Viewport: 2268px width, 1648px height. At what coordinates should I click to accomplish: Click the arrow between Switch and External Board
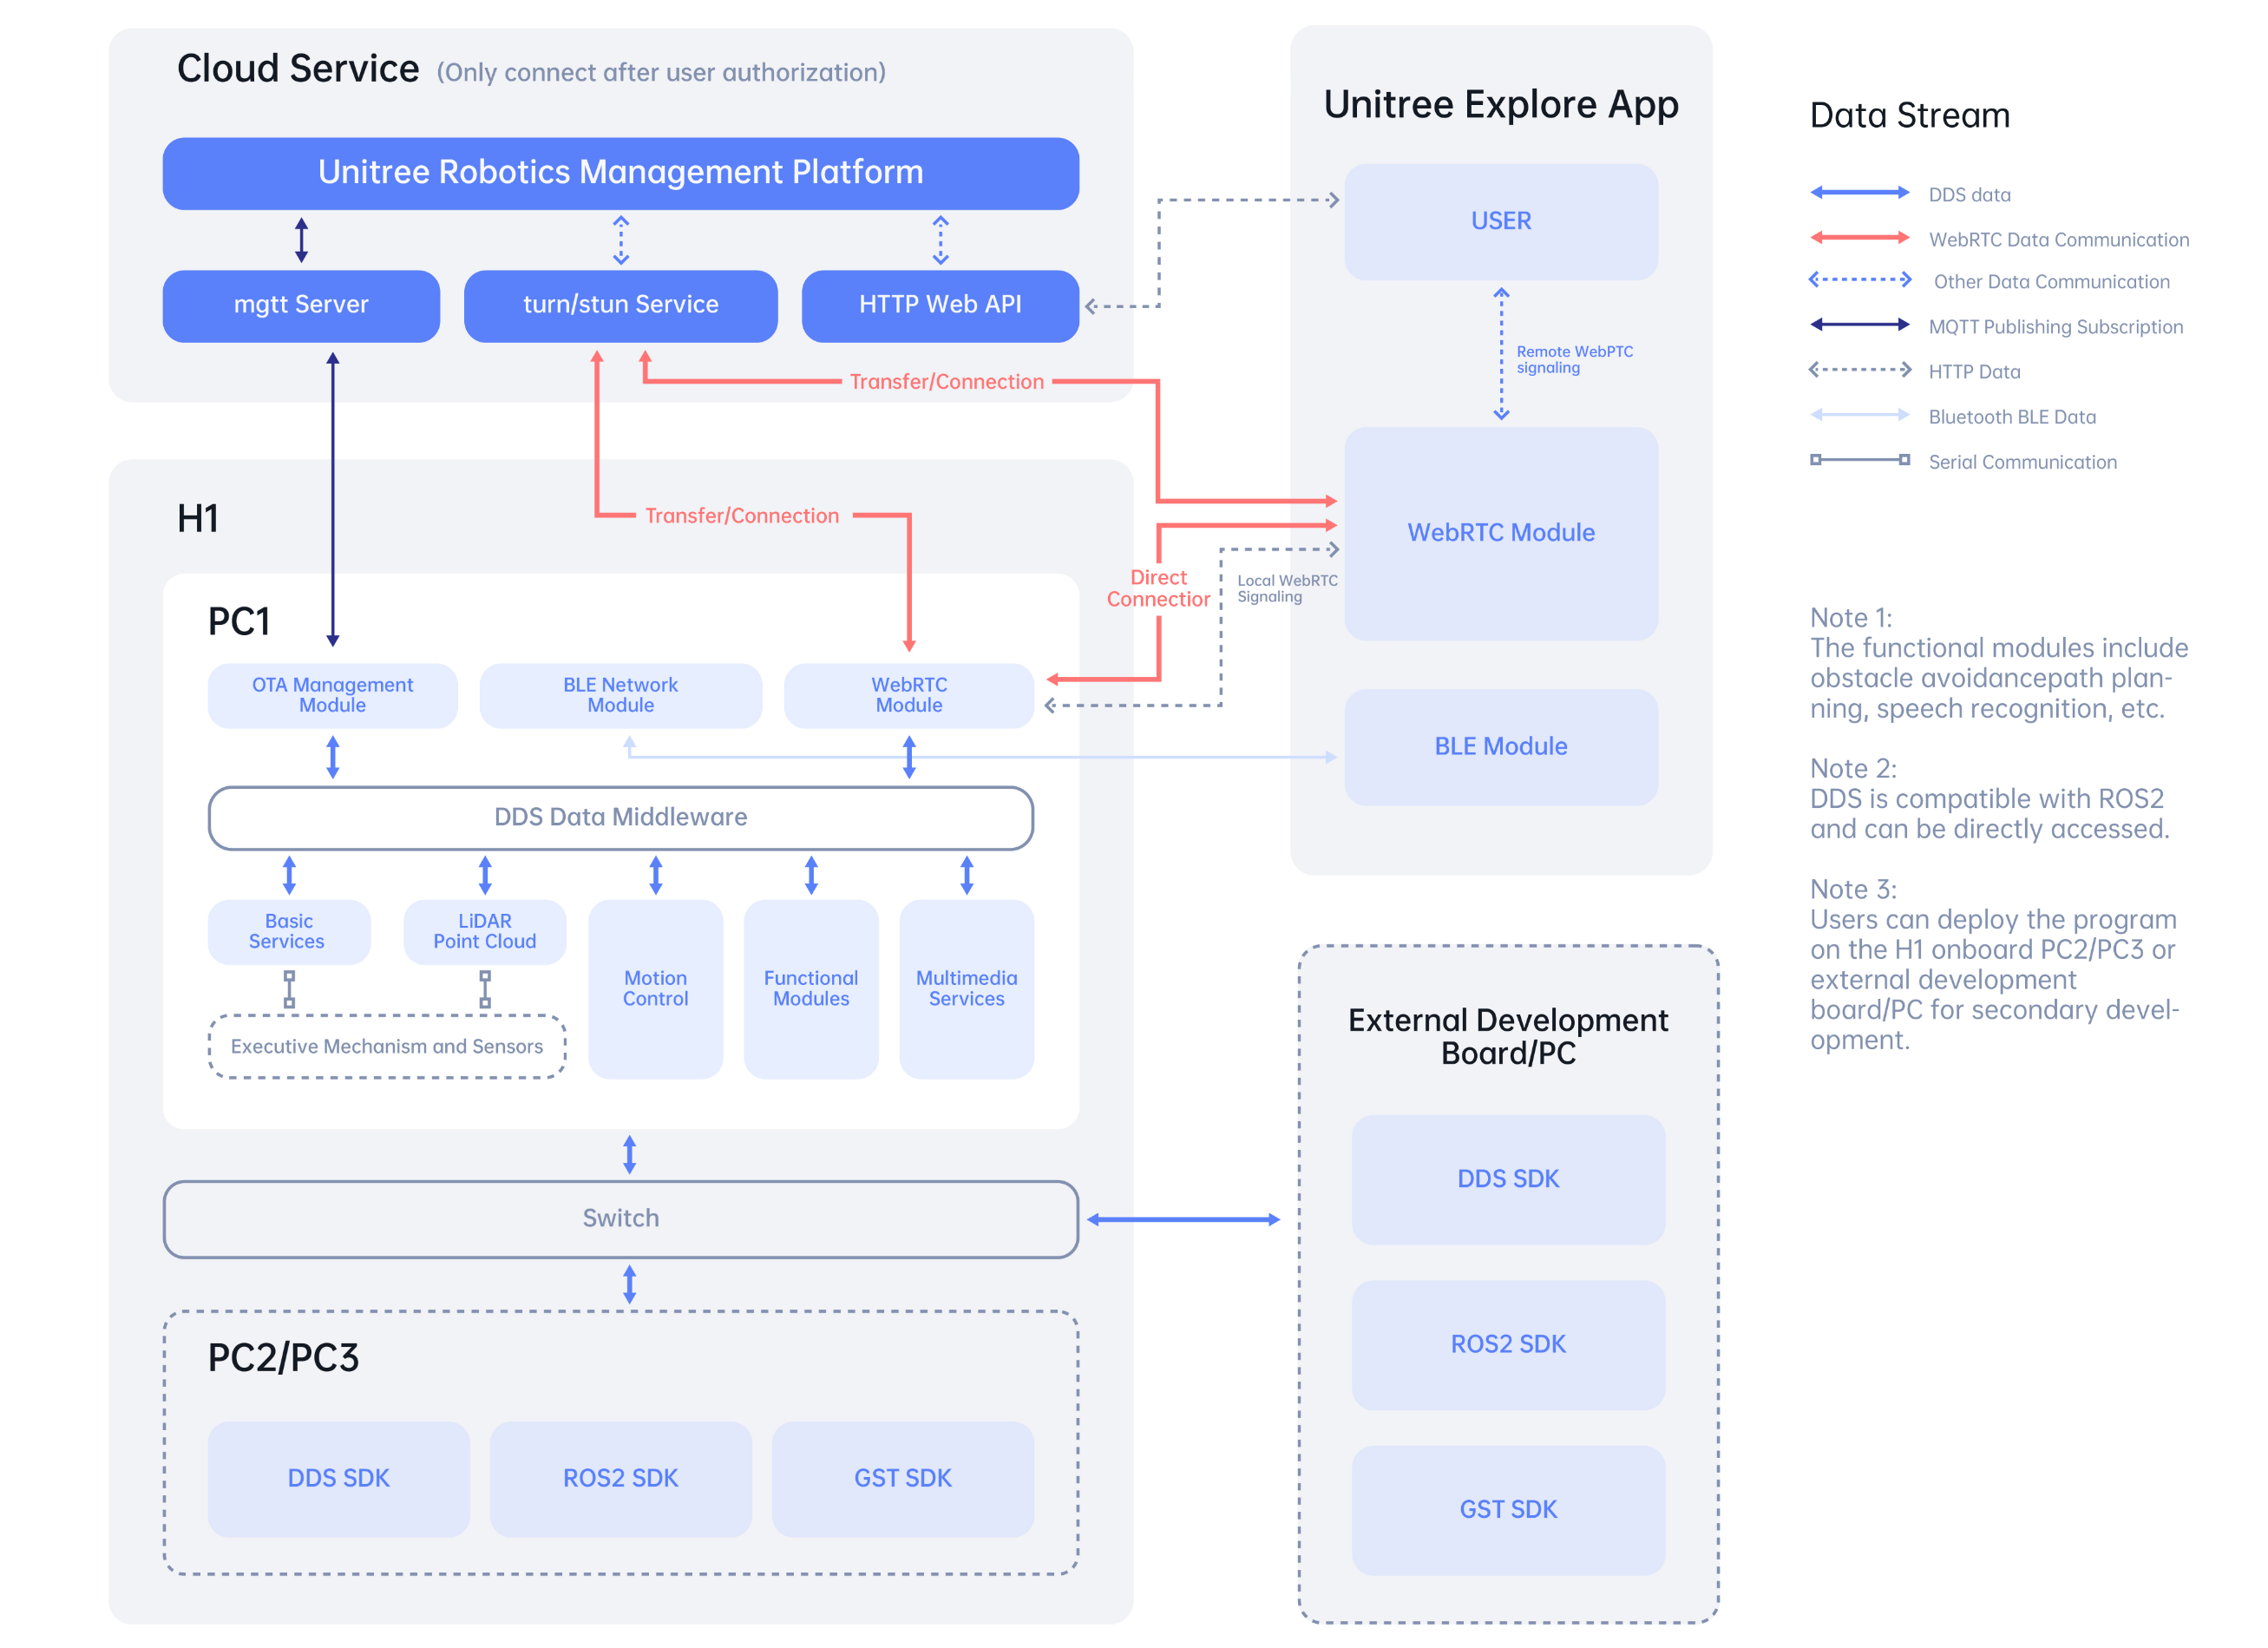point(1183,1220)
